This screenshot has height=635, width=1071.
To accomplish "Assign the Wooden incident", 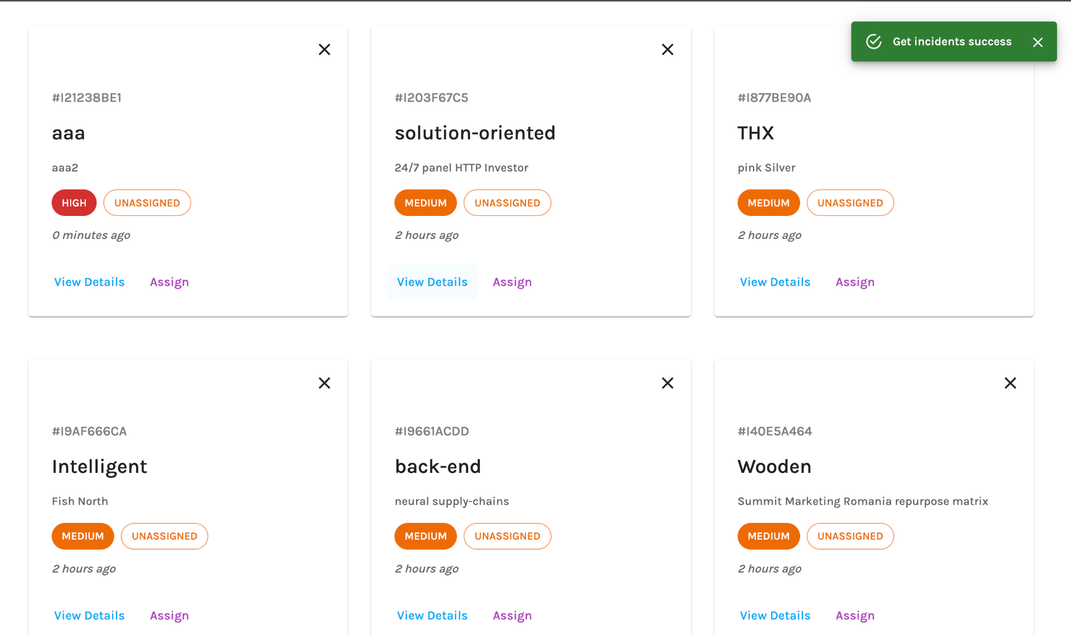I will coord(855,615).
